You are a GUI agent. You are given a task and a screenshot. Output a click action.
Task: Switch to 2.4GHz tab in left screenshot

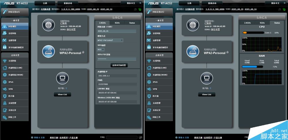(103, 23)
